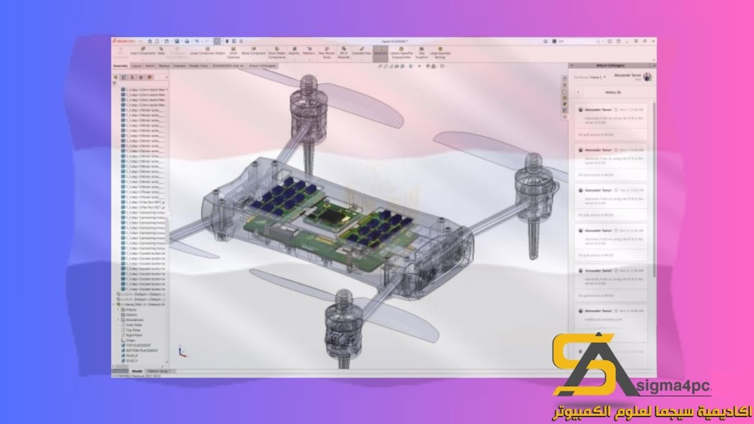Click the SOLIDWORKS logo menu
This screenshot has width=754, height=424.
[x=125, y=41]
